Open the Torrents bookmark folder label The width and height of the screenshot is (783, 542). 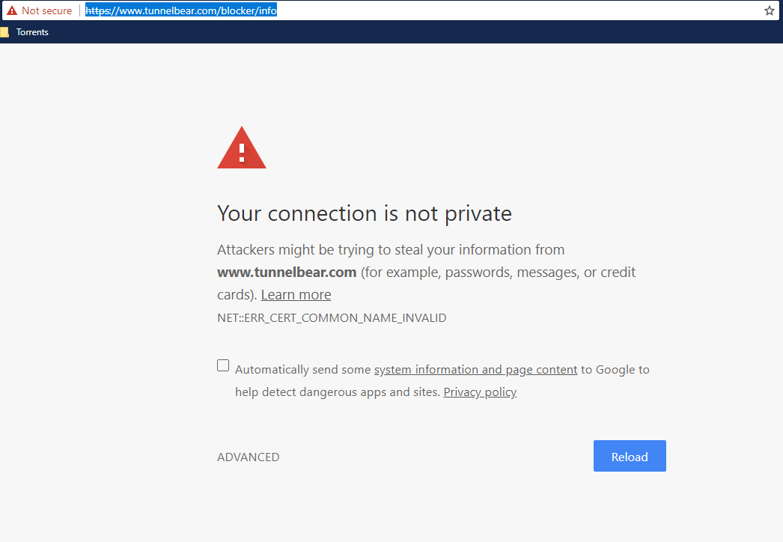point(32,32)
